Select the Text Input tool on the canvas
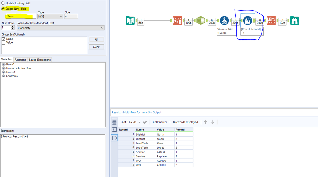 coord(130,21)
